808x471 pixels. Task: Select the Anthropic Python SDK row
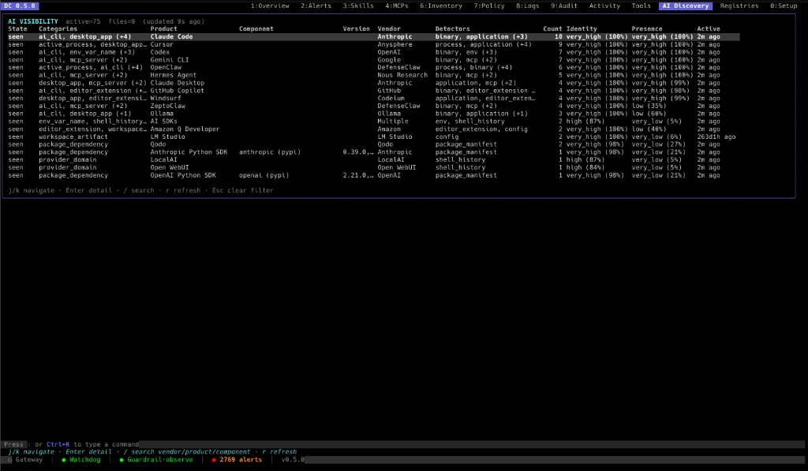click(x=373, y=152)
